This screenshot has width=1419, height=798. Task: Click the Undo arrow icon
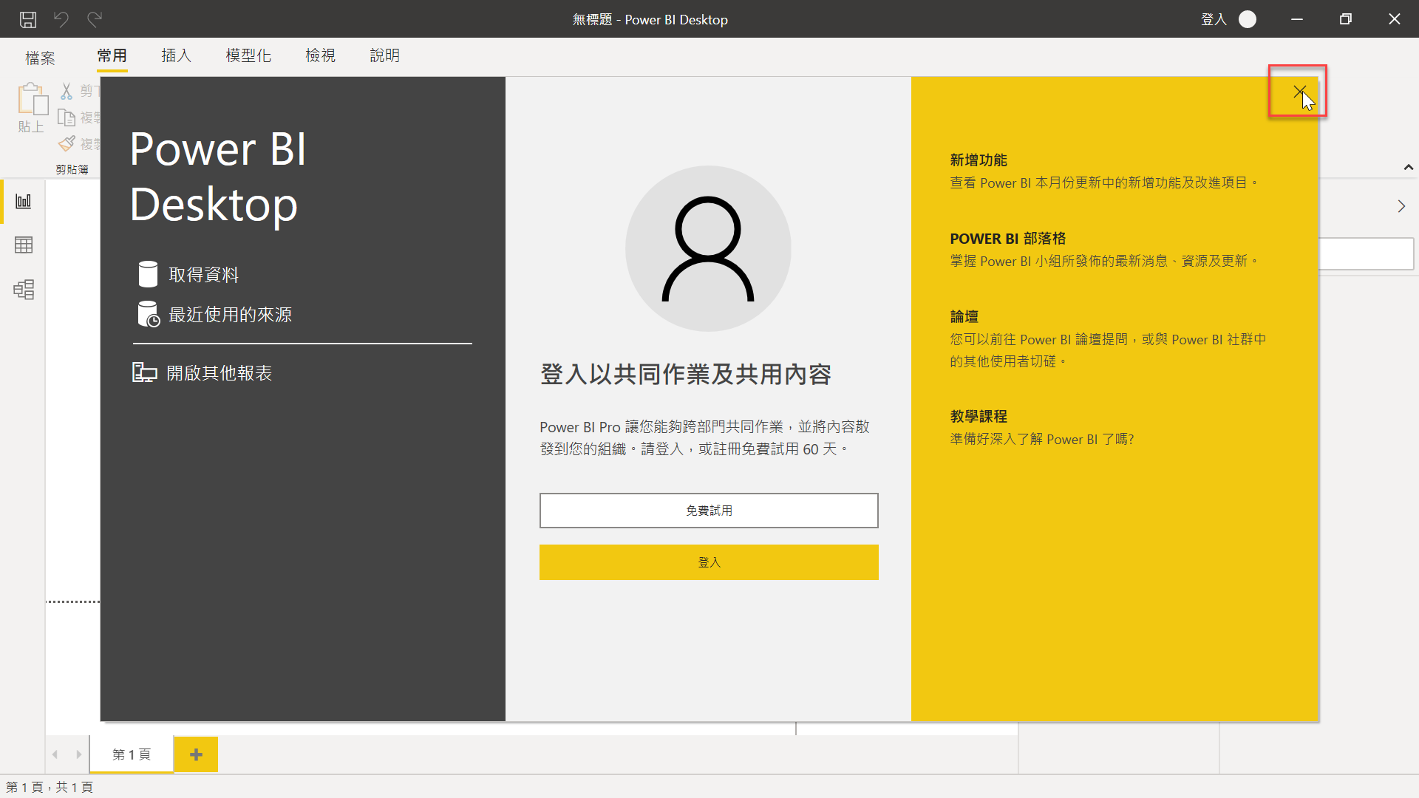pyautogui.click(x=61, y=19)
